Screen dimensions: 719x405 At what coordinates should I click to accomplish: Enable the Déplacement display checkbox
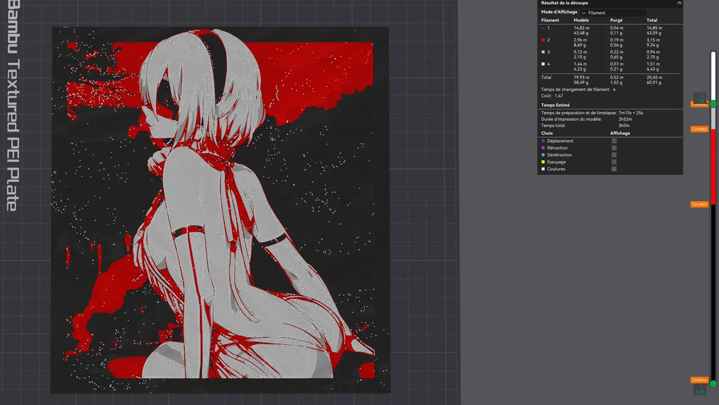(614, 141)
